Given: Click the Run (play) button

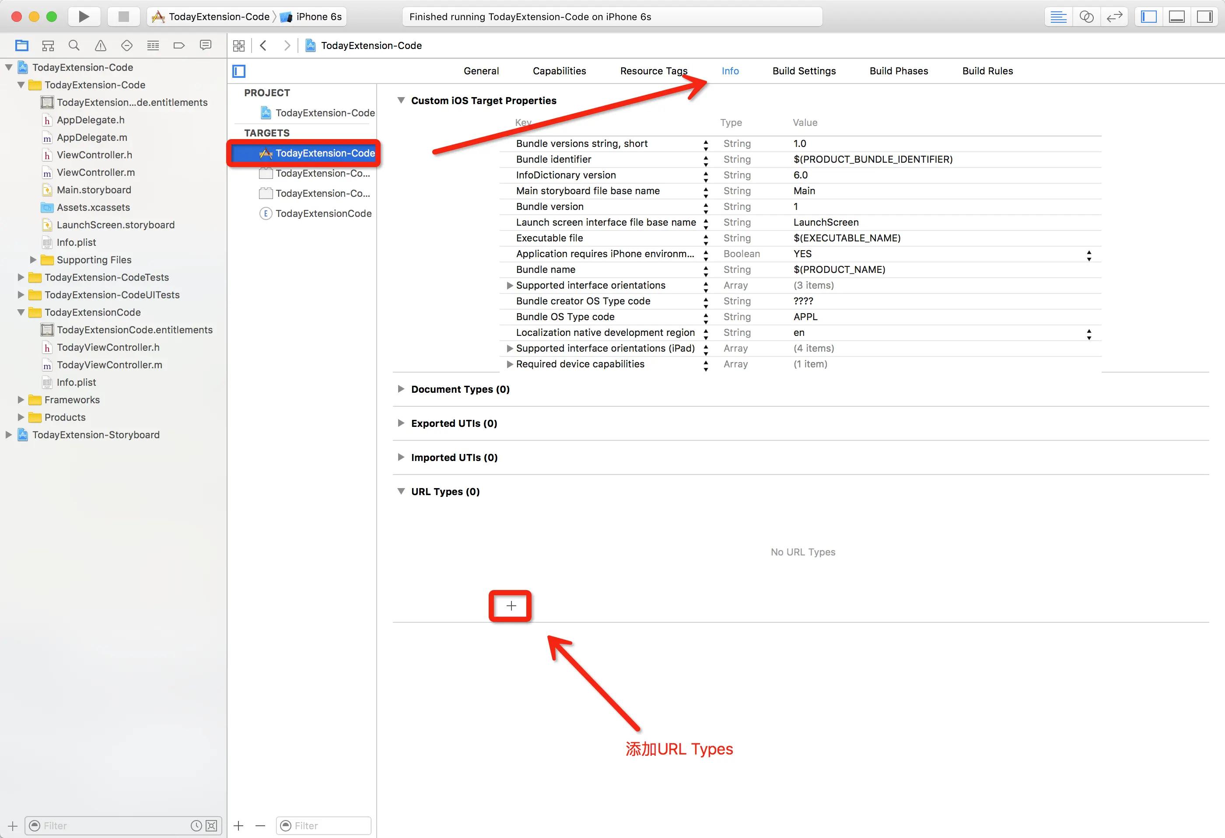Looking at the screenshot, I should point(84,16).
